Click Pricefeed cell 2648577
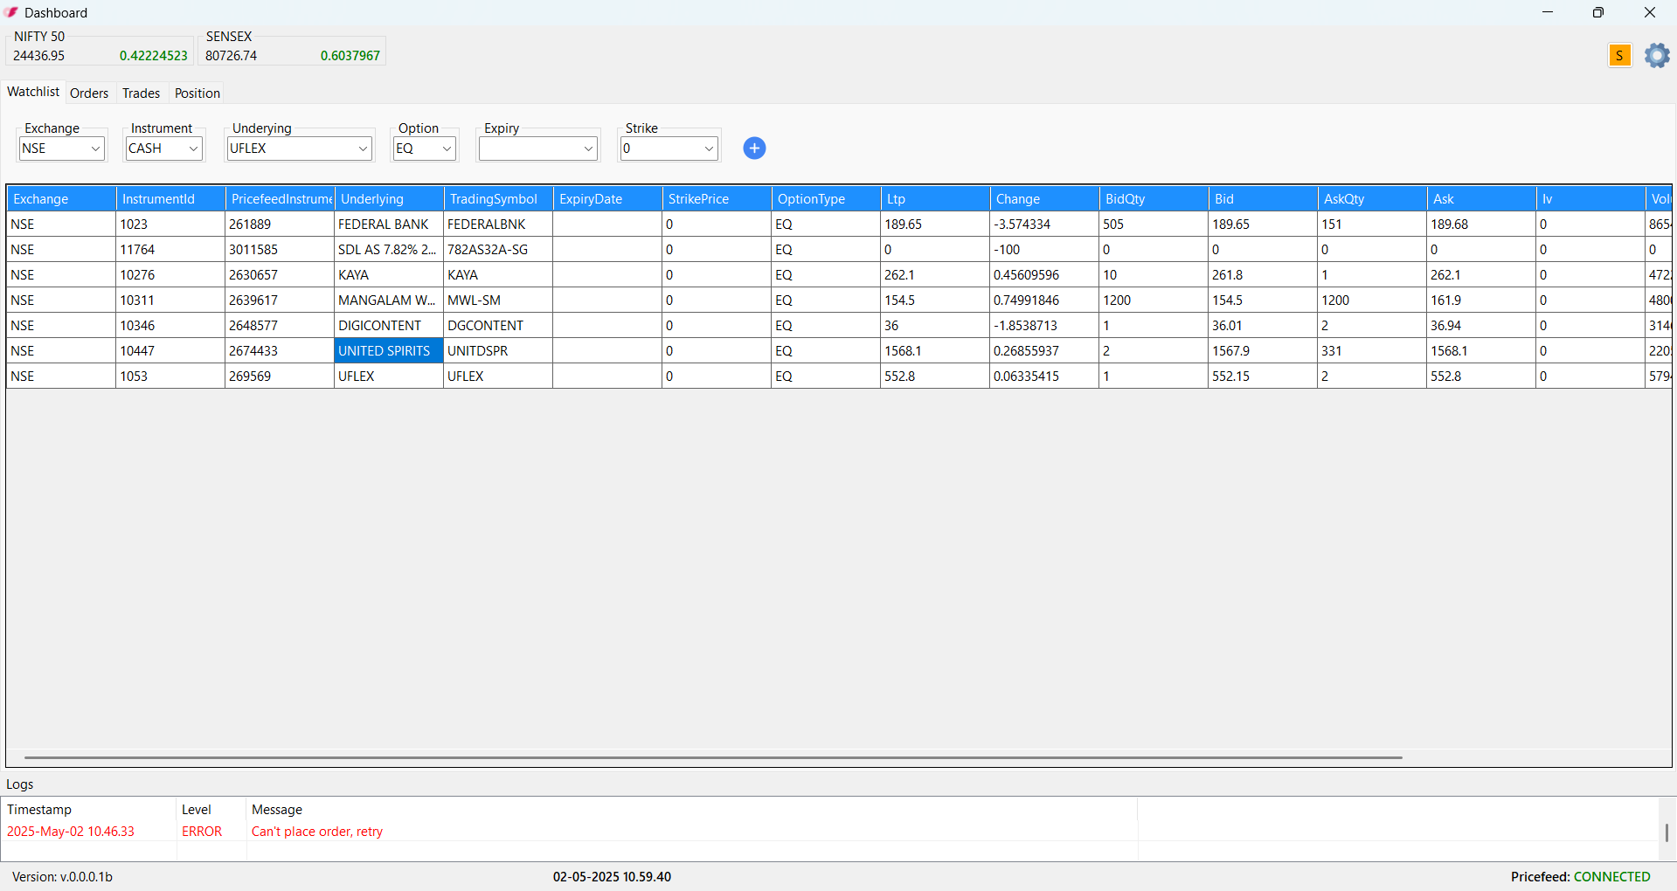Image resolution: width=1677 pixels, height=891 pixels. pos(280,326)
